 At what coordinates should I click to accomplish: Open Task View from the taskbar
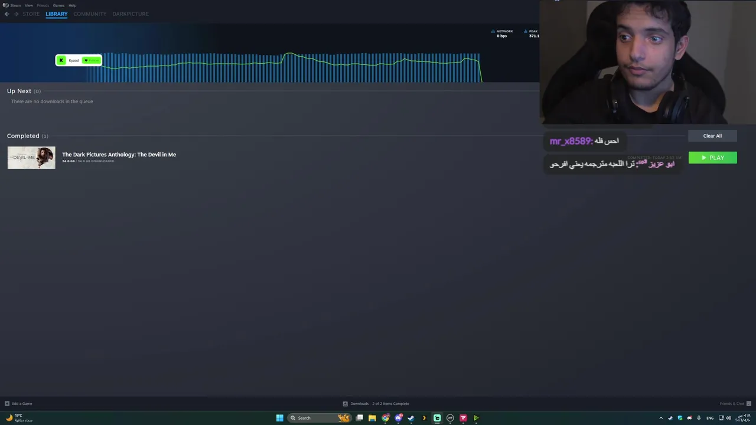tap(359, 418)
